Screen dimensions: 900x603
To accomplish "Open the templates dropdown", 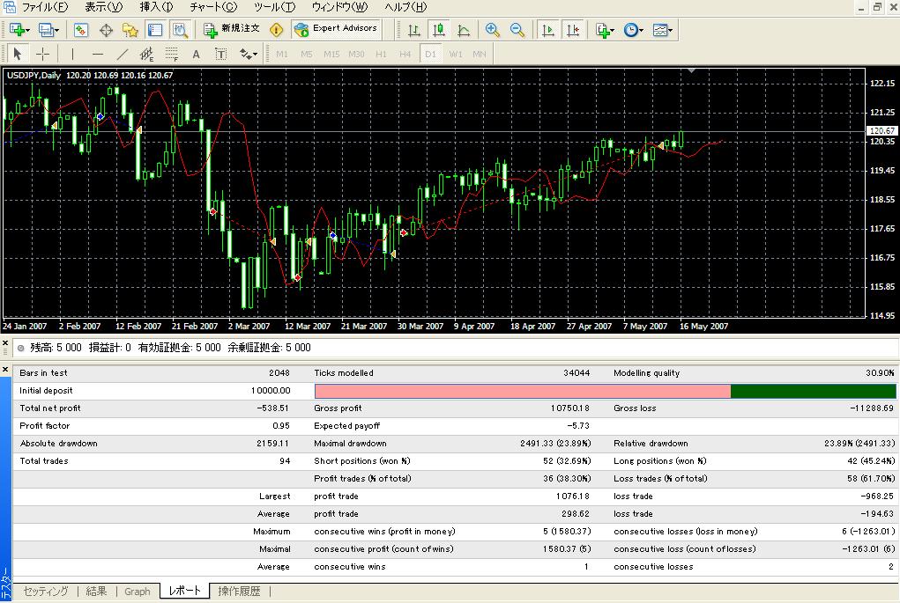I will pyautogui.click(x=663, y=30).
